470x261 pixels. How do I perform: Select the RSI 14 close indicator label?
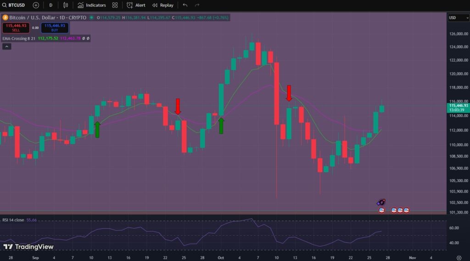click(x=13, y=220)
